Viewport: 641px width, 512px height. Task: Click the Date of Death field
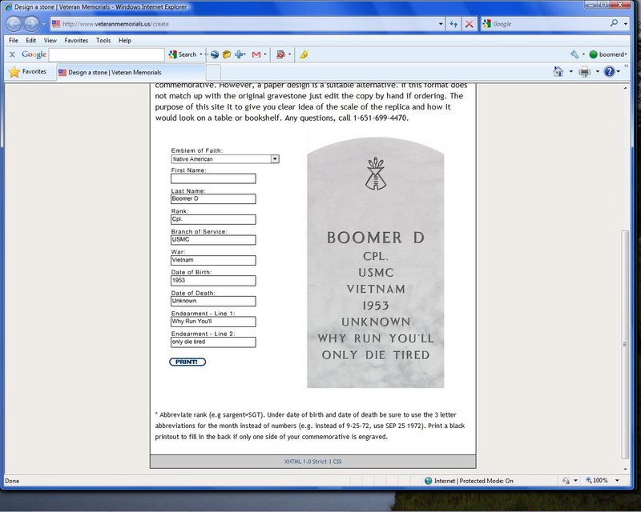click(213, 301)
